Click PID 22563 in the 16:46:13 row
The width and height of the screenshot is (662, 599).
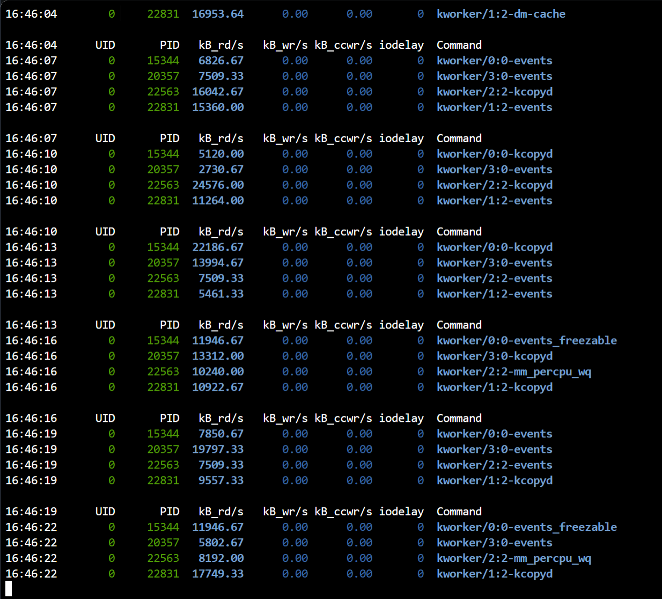pos(163,279)
